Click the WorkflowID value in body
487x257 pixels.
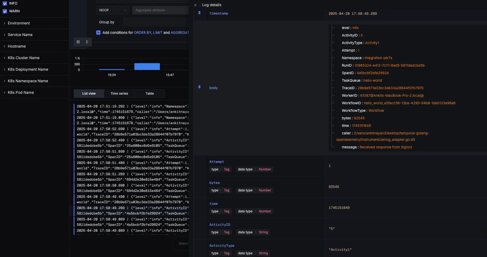pos(410,103)
